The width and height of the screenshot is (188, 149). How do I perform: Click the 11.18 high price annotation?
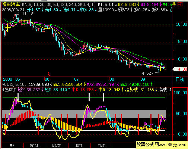click(x=28, y=14)
